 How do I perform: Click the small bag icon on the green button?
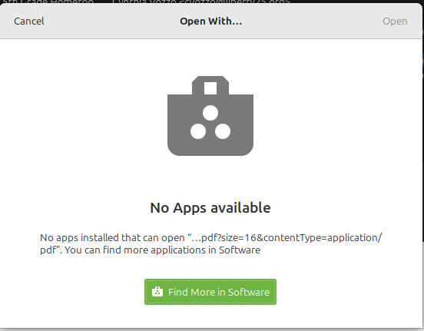click(x=157, y=292)
